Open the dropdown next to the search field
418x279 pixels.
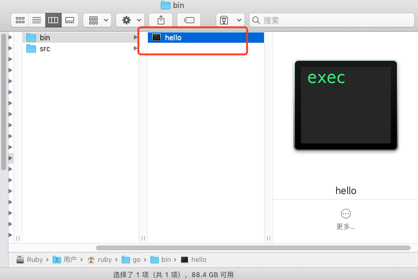pyautogui.click(x=230, y=20)
